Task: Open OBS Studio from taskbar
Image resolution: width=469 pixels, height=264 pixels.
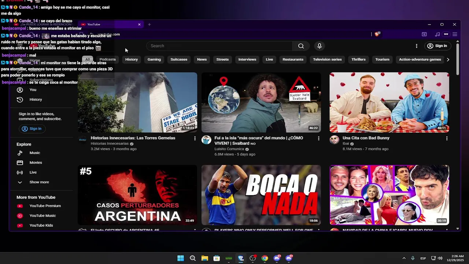Action: [252, 258]
